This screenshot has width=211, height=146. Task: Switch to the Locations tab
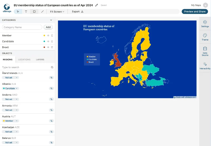pos(24,60)
